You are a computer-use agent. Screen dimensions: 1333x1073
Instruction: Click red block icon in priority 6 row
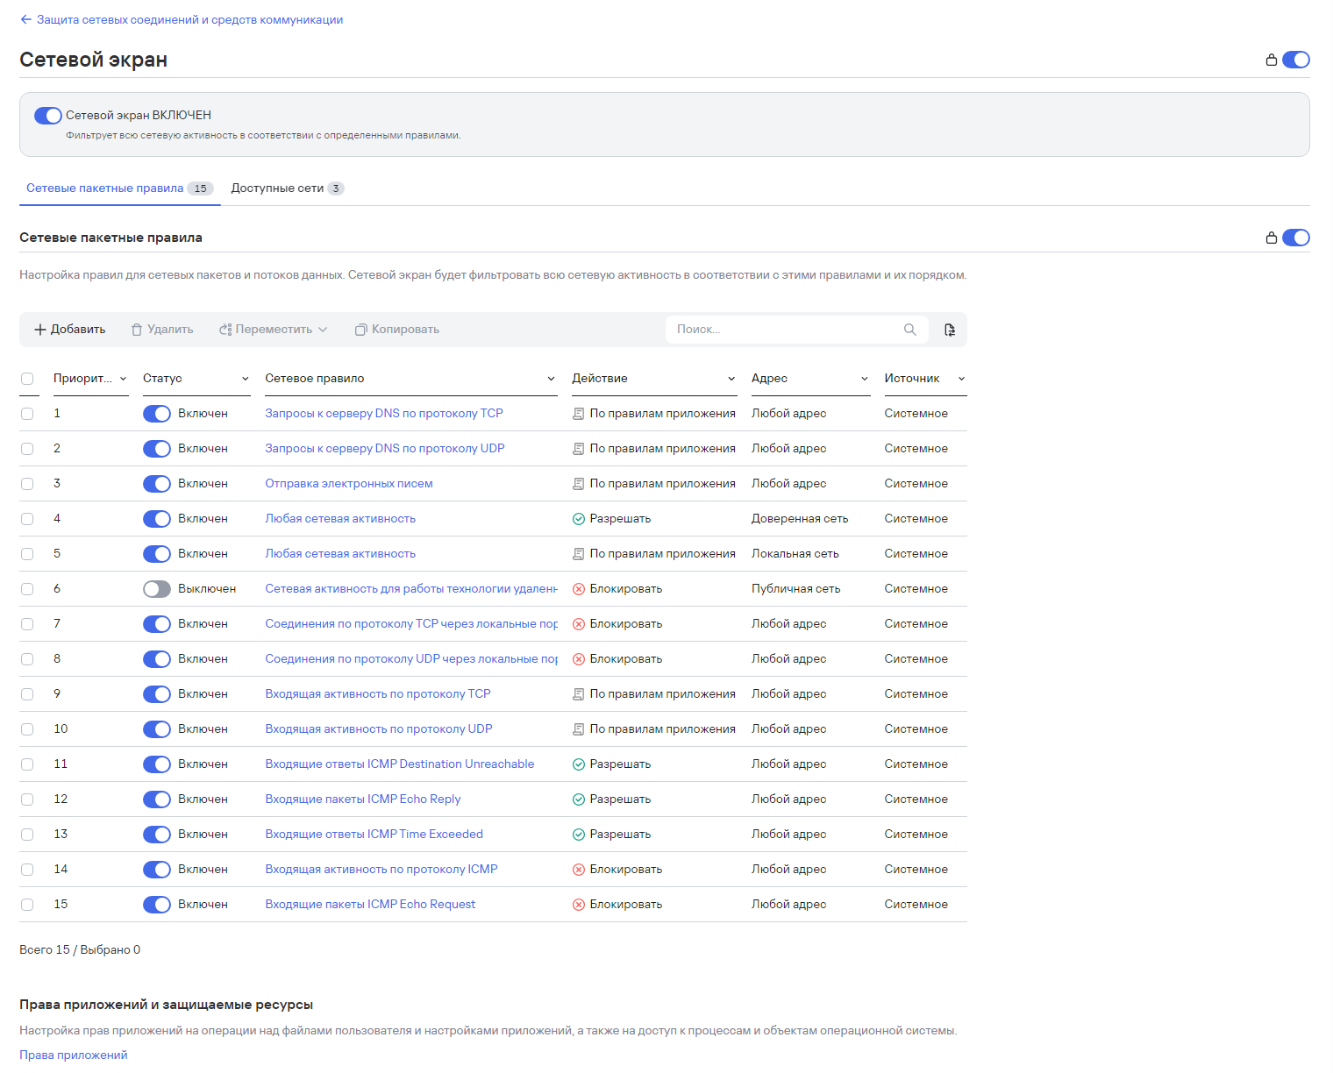(x=578, y=589)
